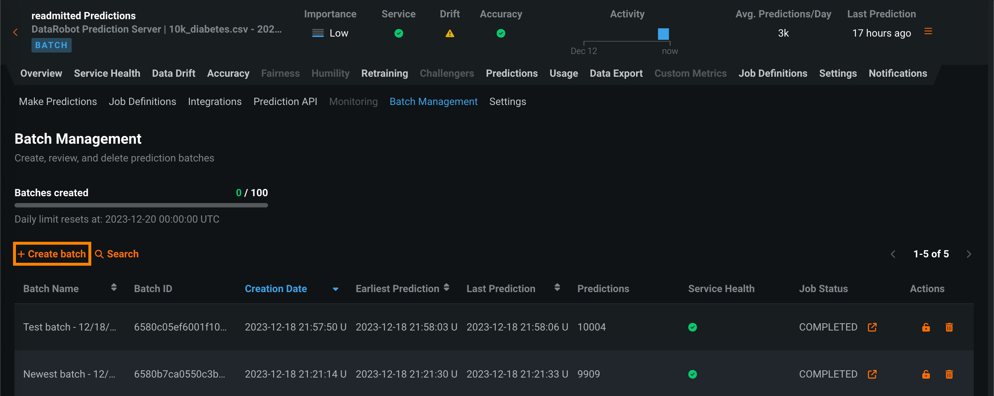Screen dimensions: 994x396
Task: Delete the Newest batch with the trash icon
Action: (949, 374)
